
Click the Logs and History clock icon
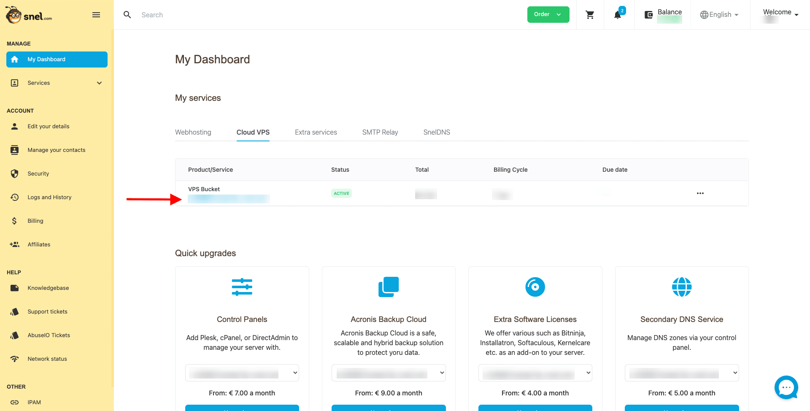coord(15,197)
